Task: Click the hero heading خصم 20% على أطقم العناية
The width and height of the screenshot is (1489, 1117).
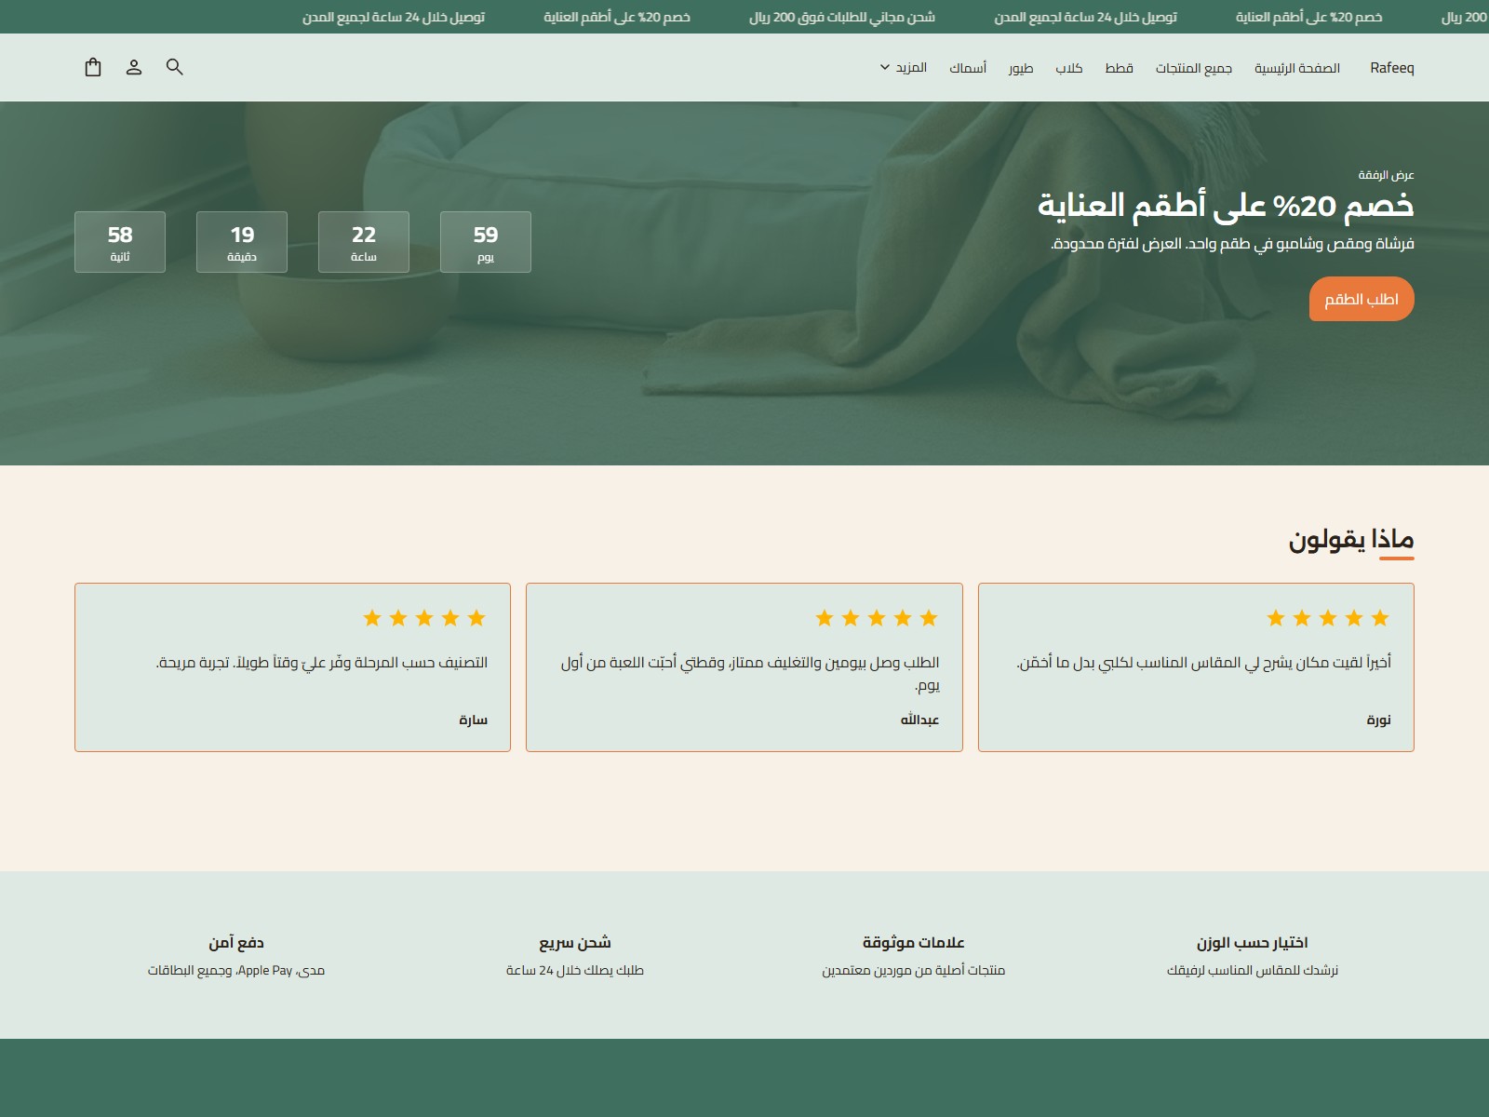Action: coord(1226,206)
